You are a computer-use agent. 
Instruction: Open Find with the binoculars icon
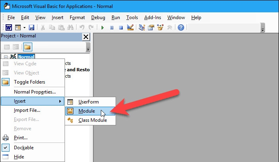[x=71, y=27]
